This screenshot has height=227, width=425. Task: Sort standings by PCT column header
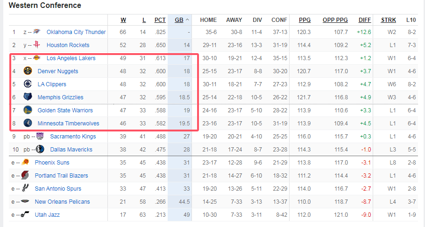point(160,20)
